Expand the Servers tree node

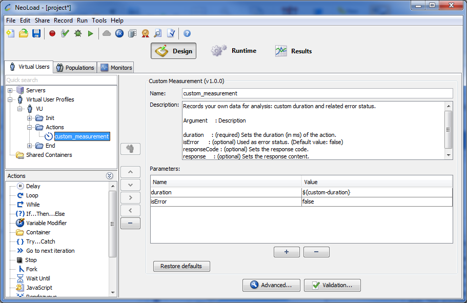click(10, 90)
